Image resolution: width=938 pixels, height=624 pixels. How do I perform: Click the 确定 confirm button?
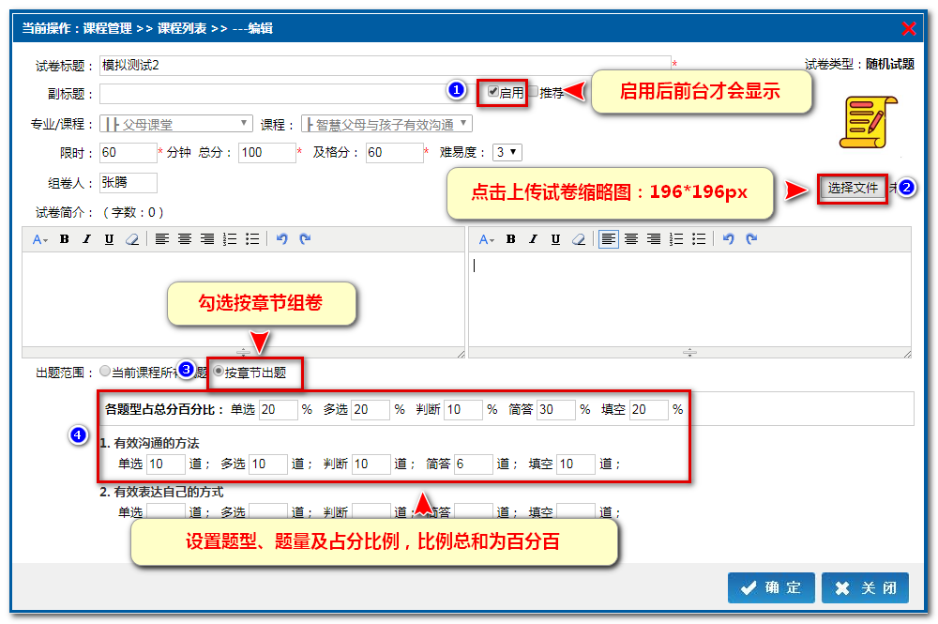click(771, 587)
